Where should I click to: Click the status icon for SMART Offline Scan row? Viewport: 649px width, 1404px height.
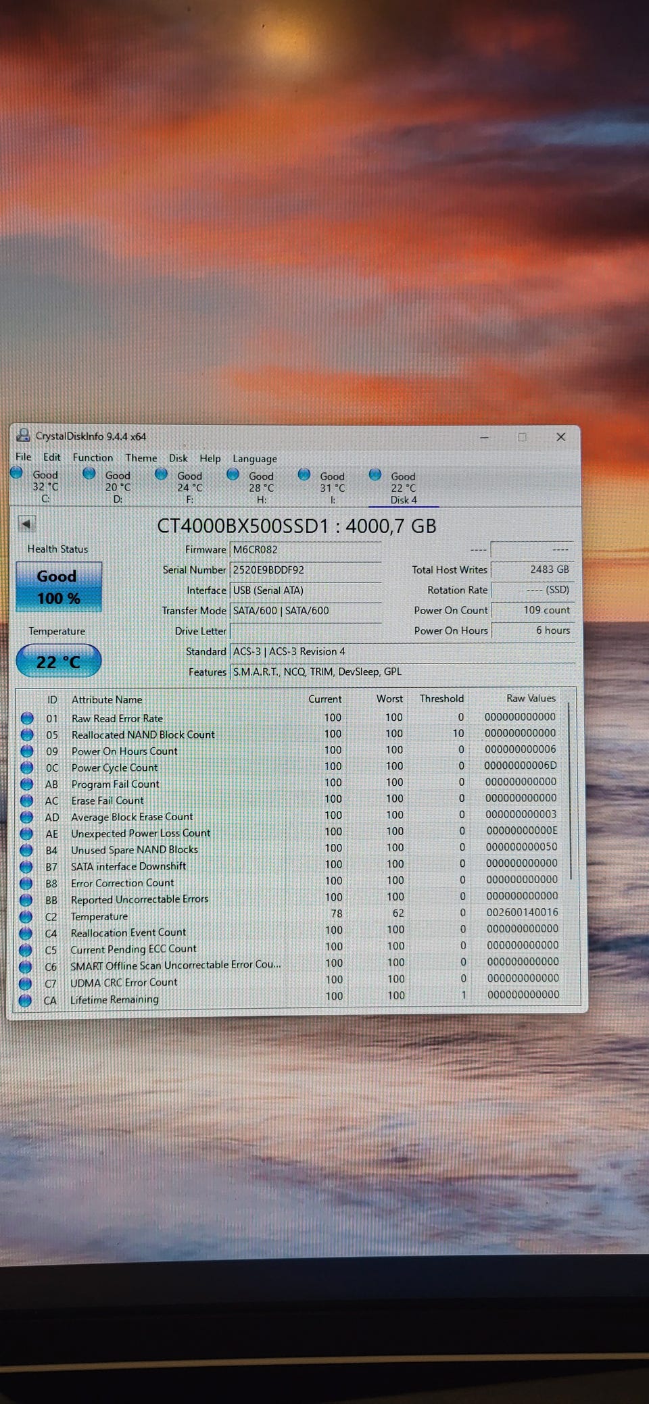click(26, 967)
